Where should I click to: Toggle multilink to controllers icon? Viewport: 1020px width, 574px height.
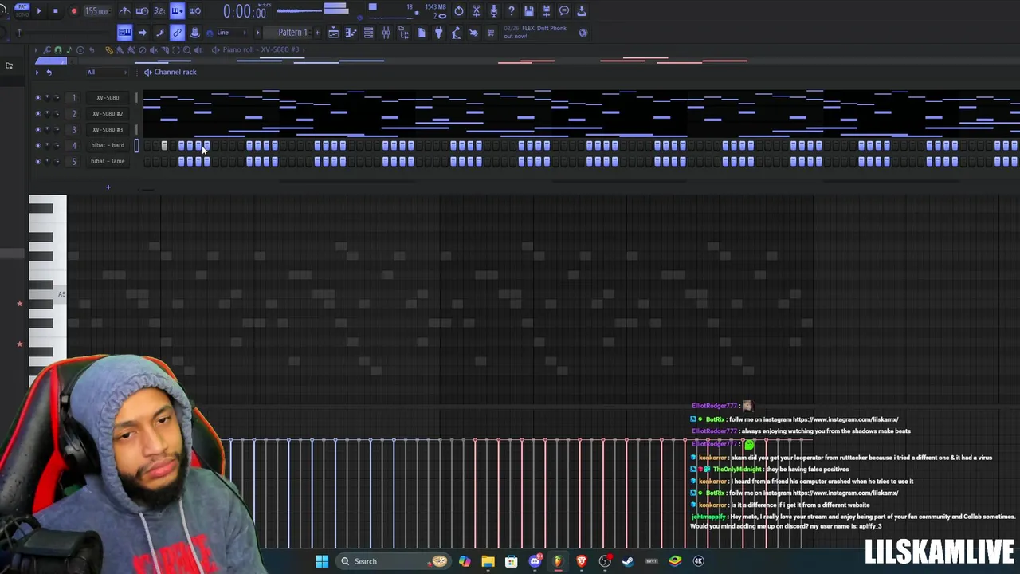(x=194, y=33)
